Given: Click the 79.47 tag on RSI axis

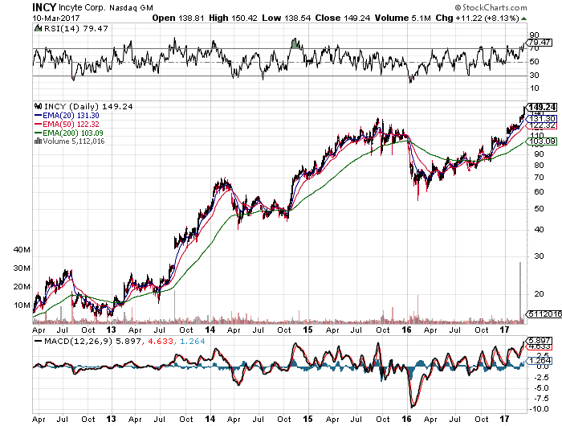Looking at the screenshot, I should click(540, 43).
